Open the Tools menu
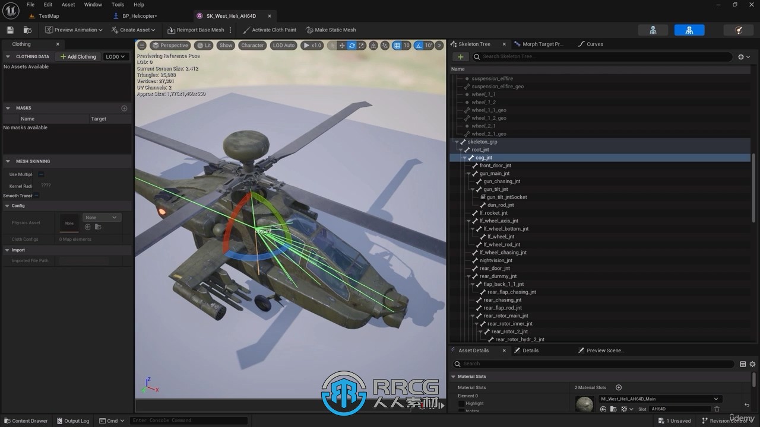 tap(118, 5)
